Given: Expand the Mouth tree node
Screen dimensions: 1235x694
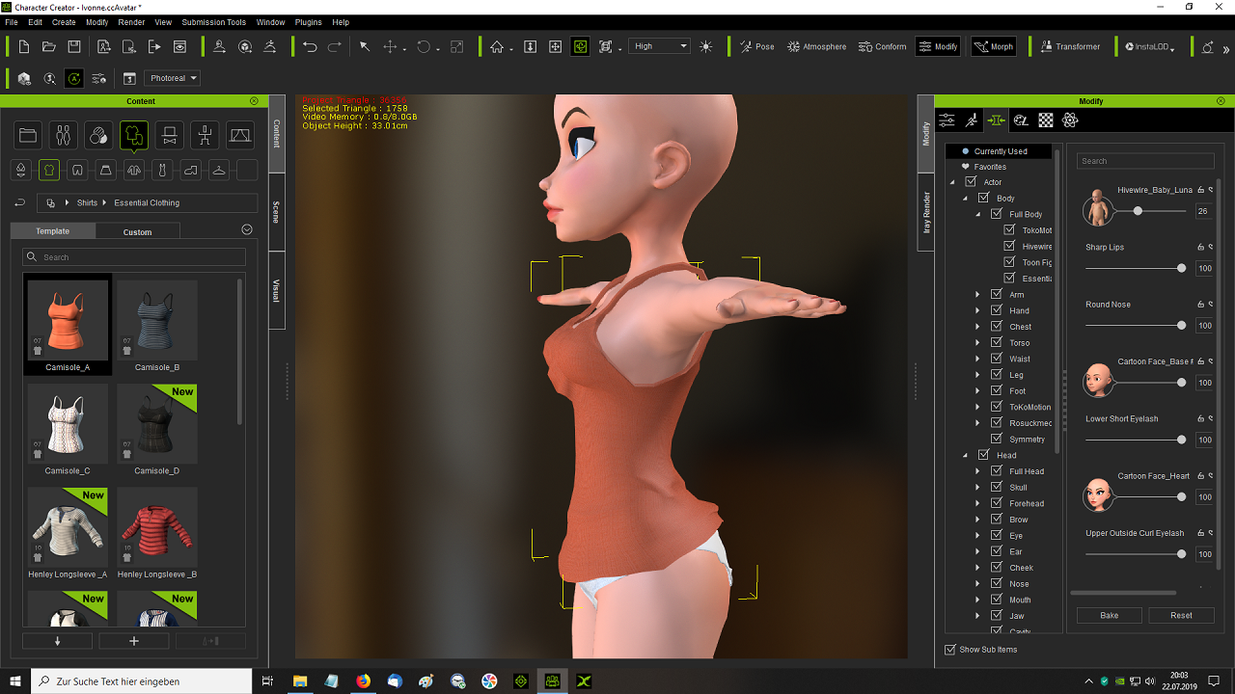Looking at the screenshot, I should coord(977,600).
